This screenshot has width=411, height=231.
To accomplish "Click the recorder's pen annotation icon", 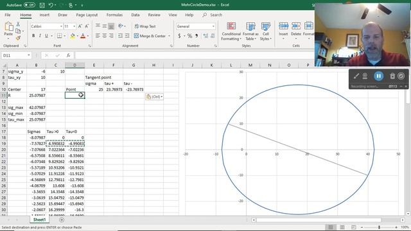I will (x=356, y=76).
